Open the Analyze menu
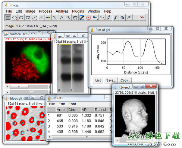Image resolution: width=182 pixels, height=148 pixels. [x=62, y=11]
